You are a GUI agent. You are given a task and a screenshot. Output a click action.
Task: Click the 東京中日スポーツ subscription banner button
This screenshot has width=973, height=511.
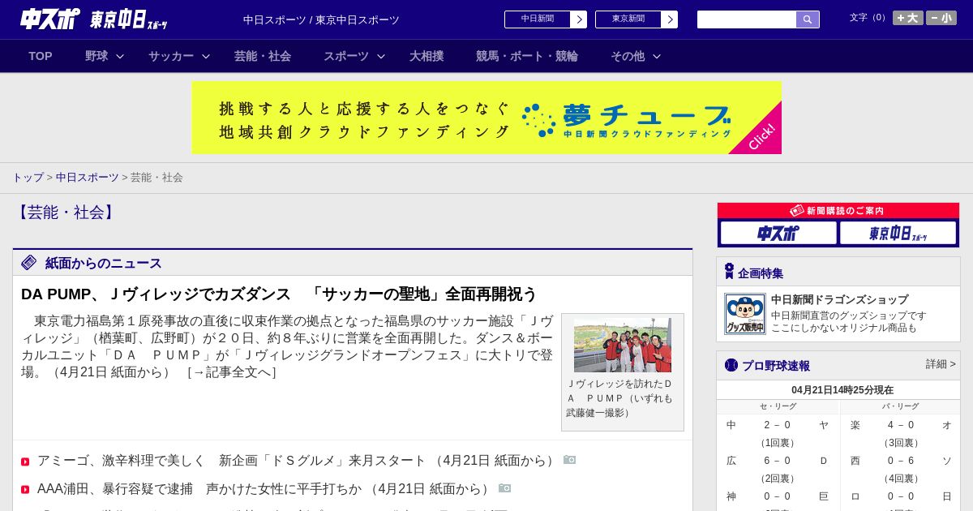pyautogui.click(x=898, y=234)
